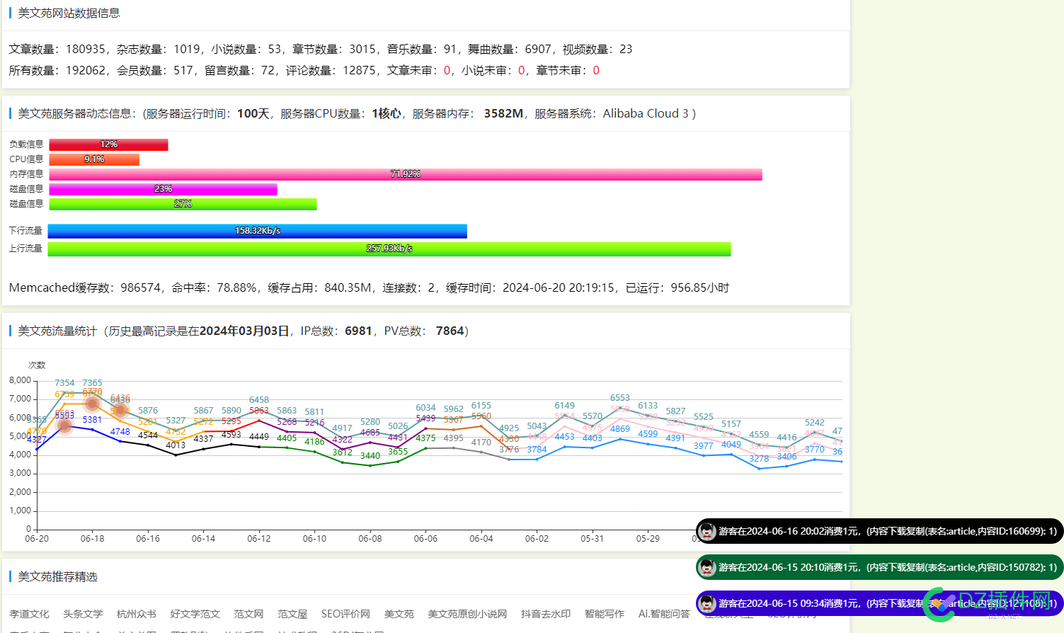Screen dimensions: 1064x633
Task: Click 评论数量 12875 statistic
Action: [x=331, y=71]
